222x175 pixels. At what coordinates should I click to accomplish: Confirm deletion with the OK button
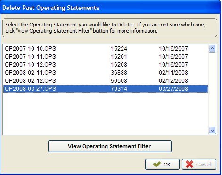[x=162, y=164]
